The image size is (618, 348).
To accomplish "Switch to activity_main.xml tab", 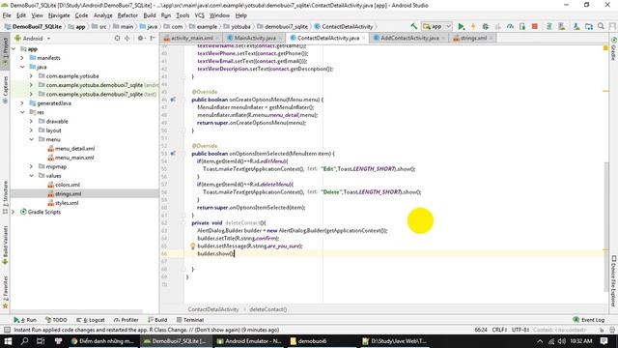I will [x=191, y=38].
